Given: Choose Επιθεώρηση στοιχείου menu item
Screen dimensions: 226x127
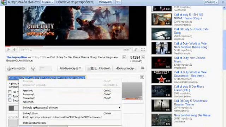Looking at the screenshot, I should coord(70,123).
